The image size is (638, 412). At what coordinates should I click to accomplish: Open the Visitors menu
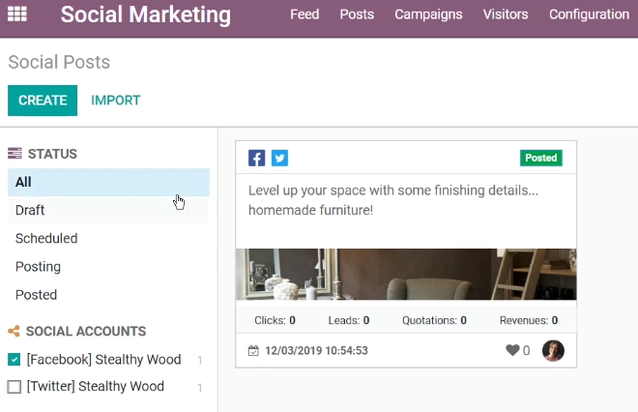506,15
